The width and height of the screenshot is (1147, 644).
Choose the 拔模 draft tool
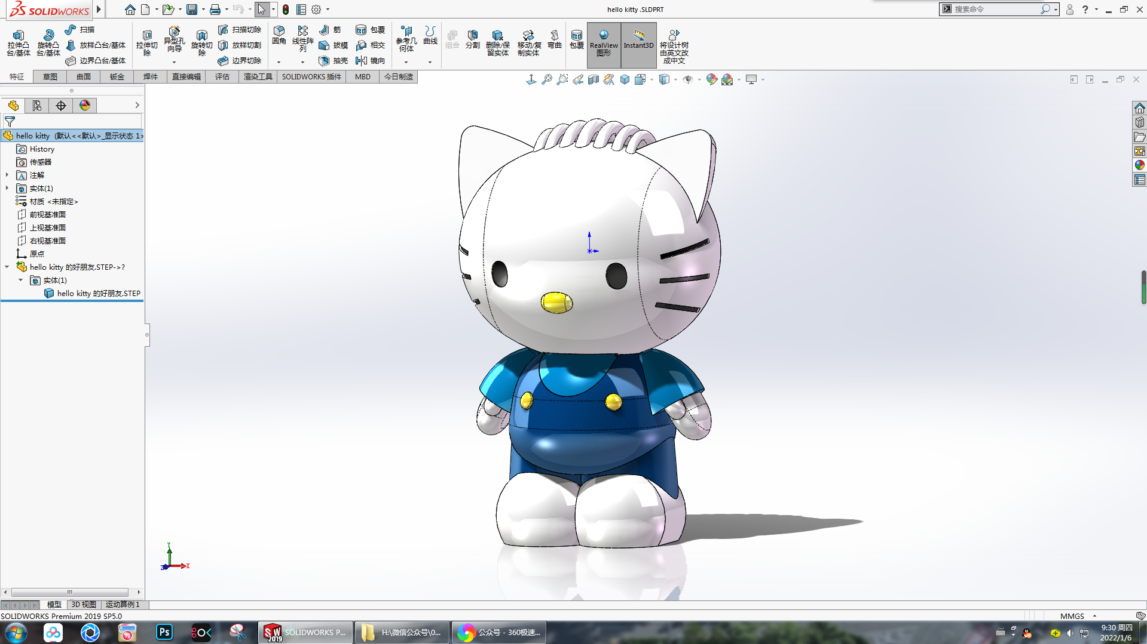coord(334,45)
